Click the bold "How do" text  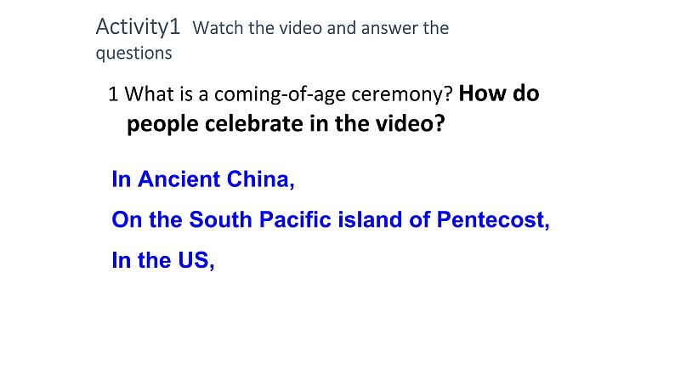point(504,94)
